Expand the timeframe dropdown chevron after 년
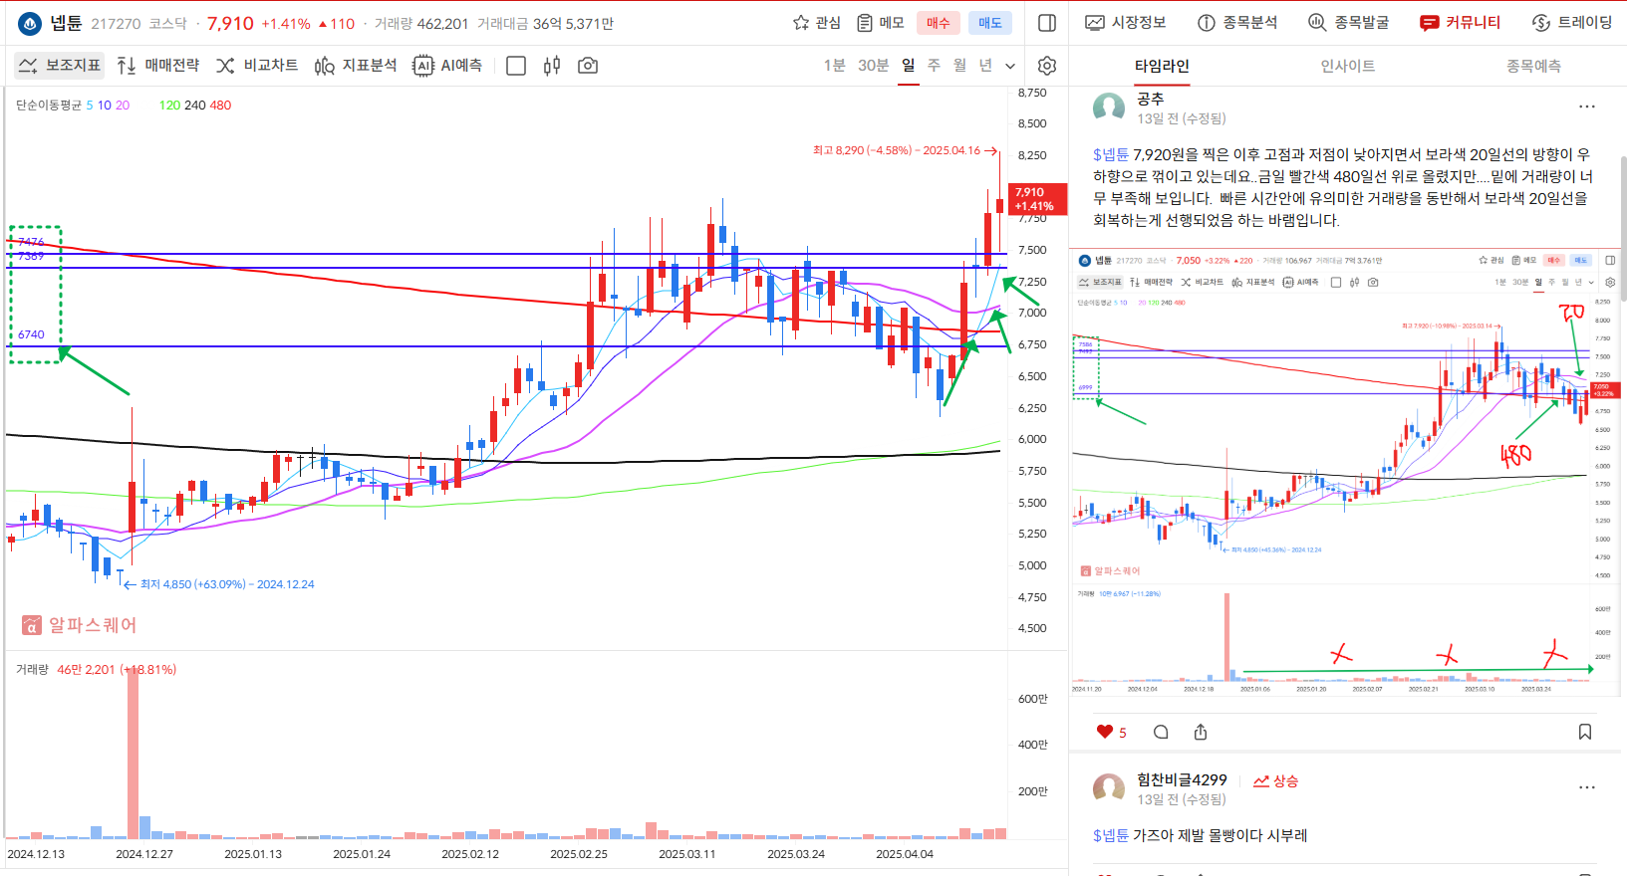Screen dimensions: 1627x876 tap(1010, 66)
